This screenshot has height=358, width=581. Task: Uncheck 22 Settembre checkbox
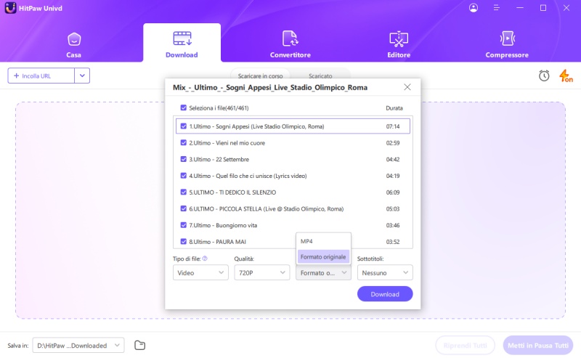184,159
